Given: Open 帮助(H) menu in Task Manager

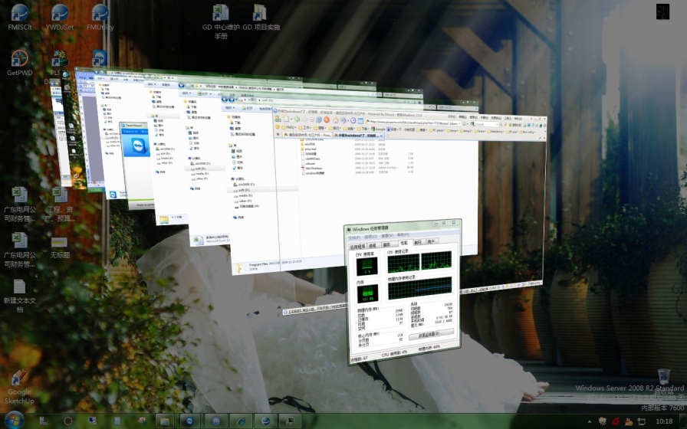Looking at the screenshot, I should pos(403,234).
